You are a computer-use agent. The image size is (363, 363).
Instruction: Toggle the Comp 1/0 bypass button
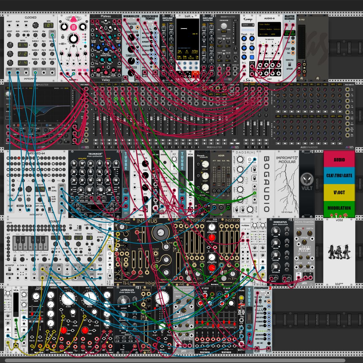click(x=252, y=57)
